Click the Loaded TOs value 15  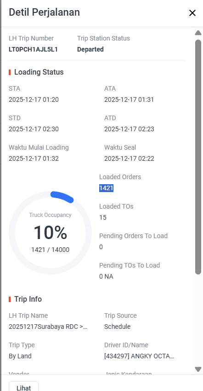tap(103, 217)
